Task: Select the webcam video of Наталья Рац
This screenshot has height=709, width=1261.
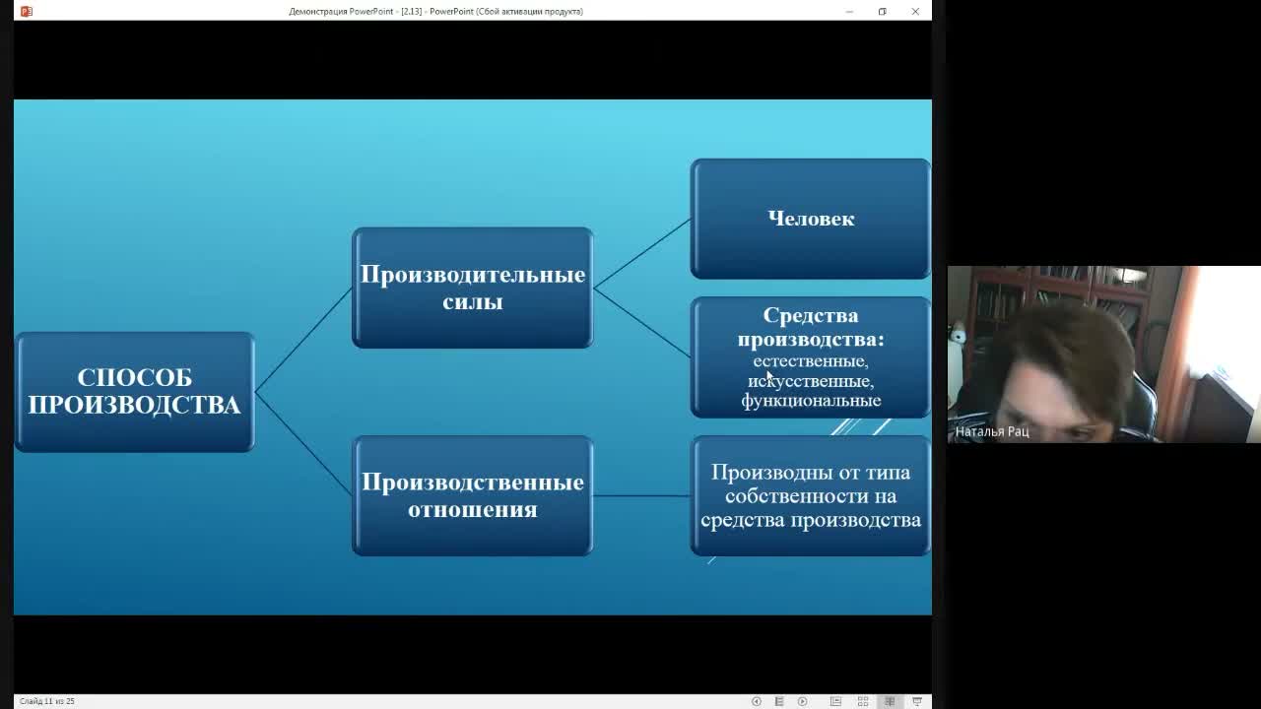Action: coord(1103,354)
